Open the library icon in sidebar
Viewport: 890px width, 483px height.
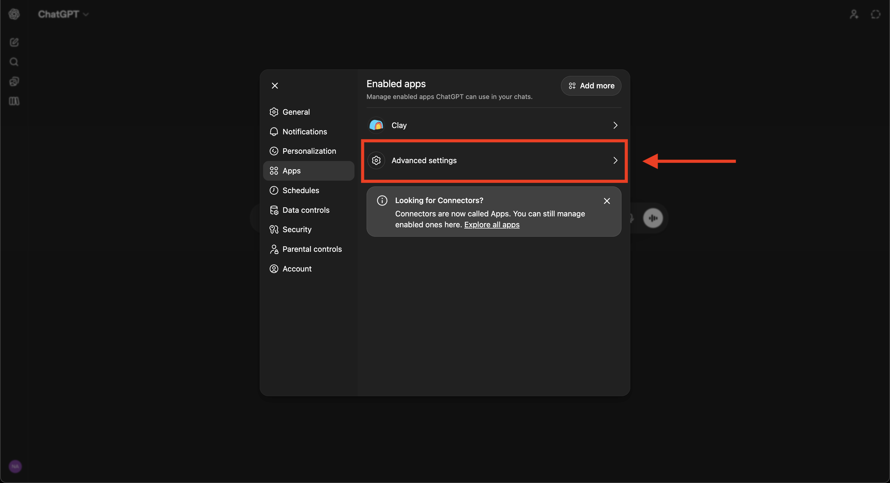pyautogui.click(x=14, y=101)
